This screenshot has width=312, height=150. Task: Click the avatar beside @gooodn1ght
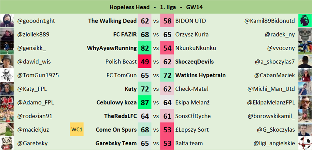point(7,21)
